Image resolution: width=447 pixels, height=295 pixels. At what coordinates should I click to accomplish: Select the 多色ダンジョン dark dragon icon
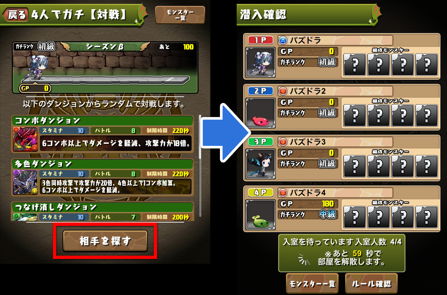(25, 182)
